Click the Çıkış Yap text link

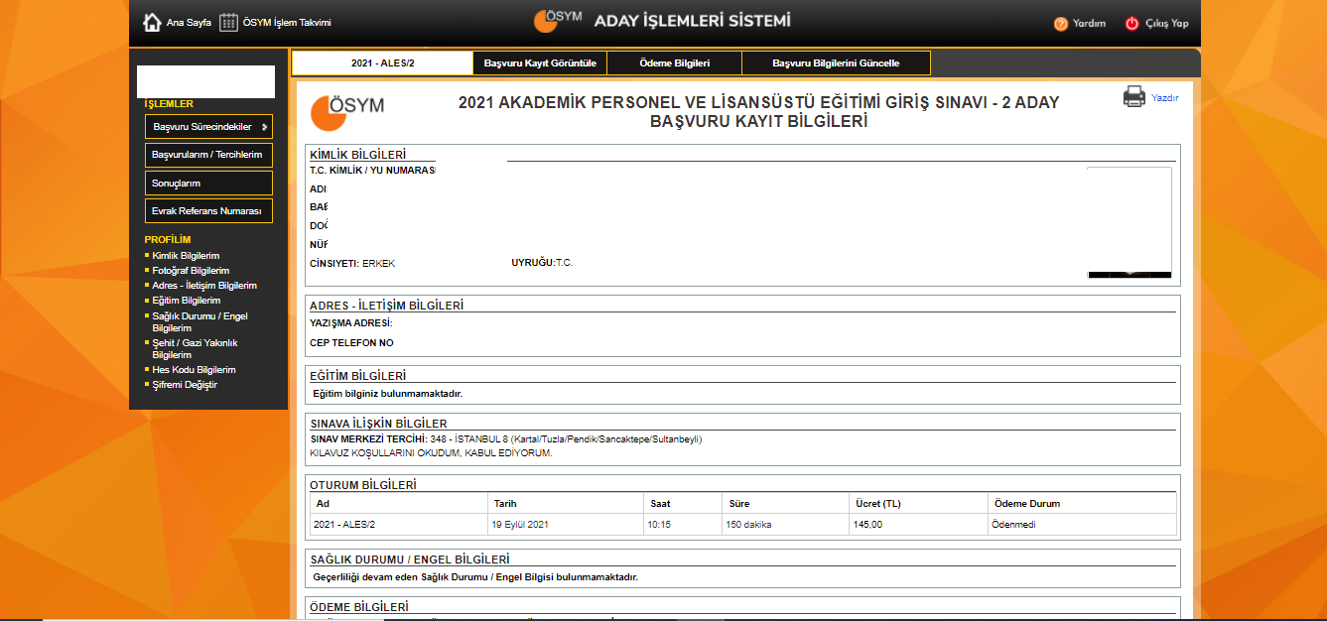click(x=1167, y=24)
